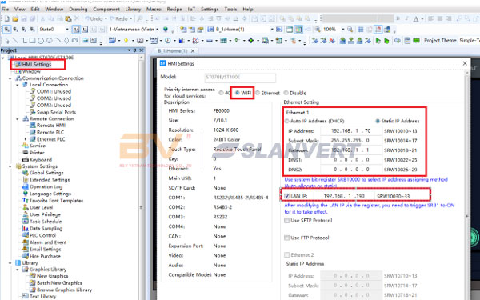The width and height of the screenshot is (480, 300).
Task: Open the Component menu
Action: click(x=106, y=9)
